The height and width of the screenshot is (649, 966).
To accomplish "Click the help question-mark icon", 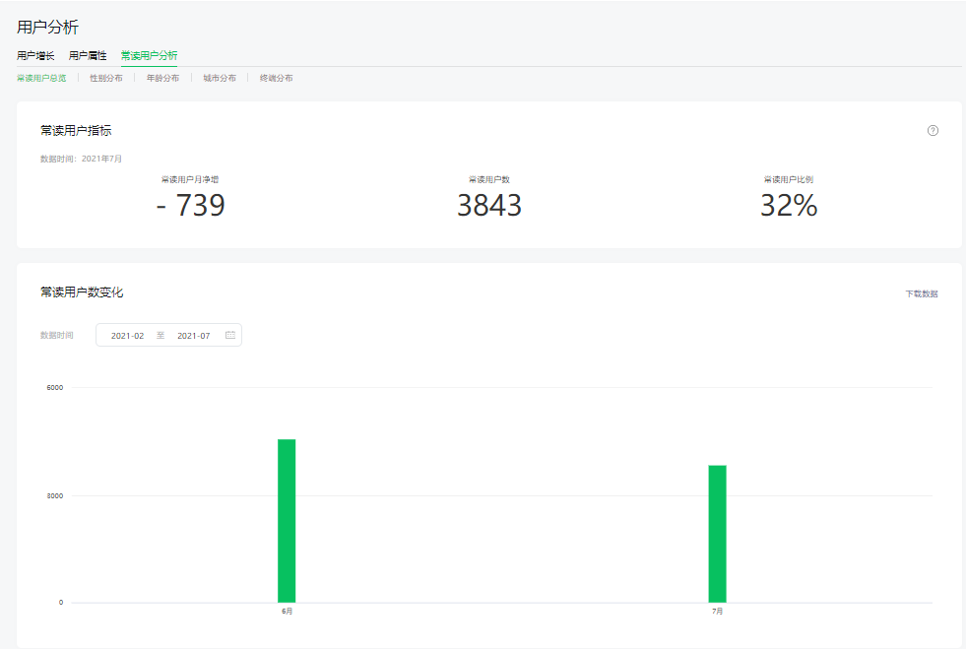I will tap(933, 131).
